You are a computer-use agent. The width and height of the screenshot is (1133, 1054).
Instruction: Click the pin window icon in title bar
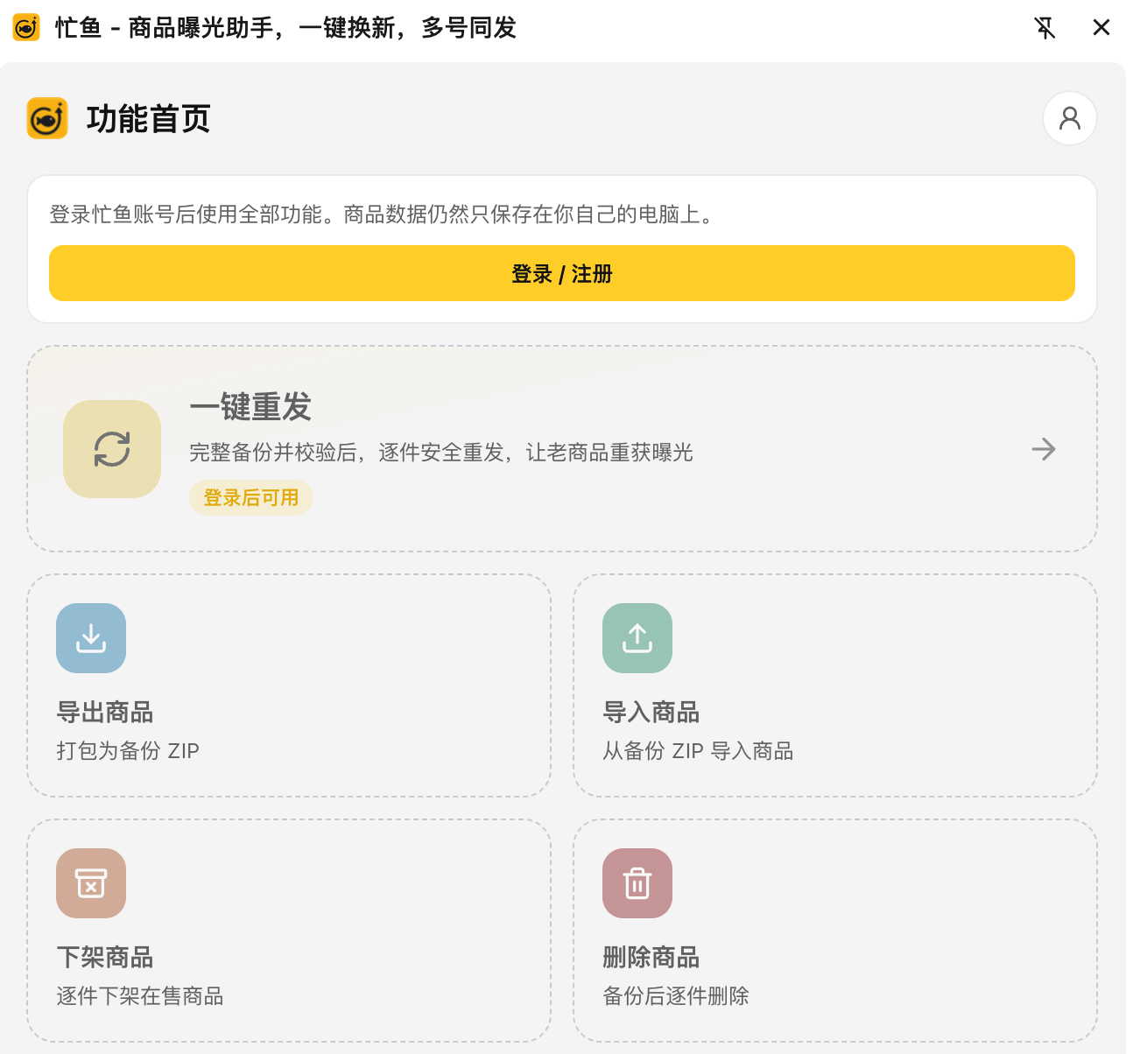[x=1045, y=28]
